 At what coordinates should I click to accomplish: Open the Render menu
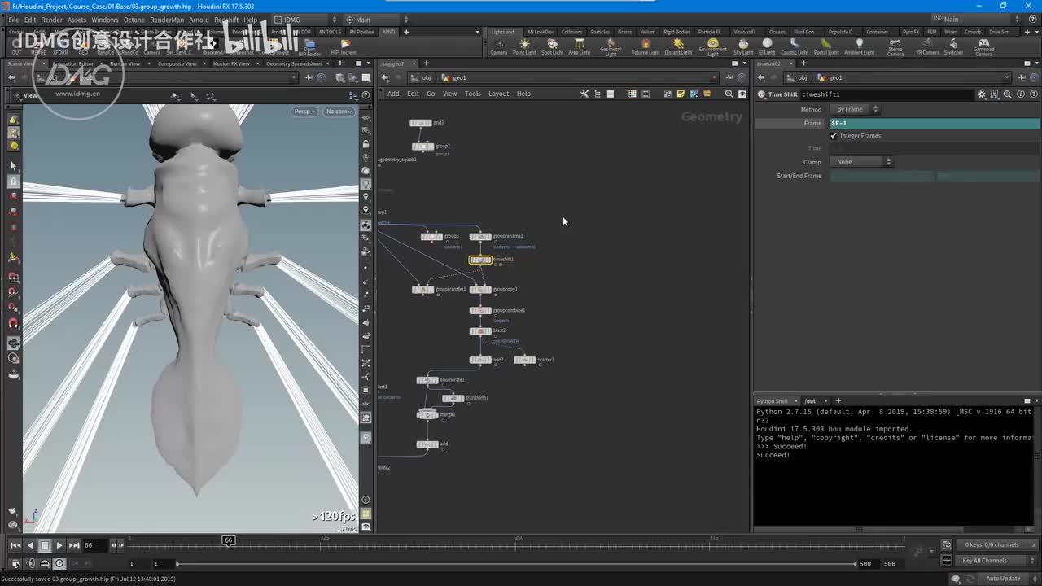51,20
